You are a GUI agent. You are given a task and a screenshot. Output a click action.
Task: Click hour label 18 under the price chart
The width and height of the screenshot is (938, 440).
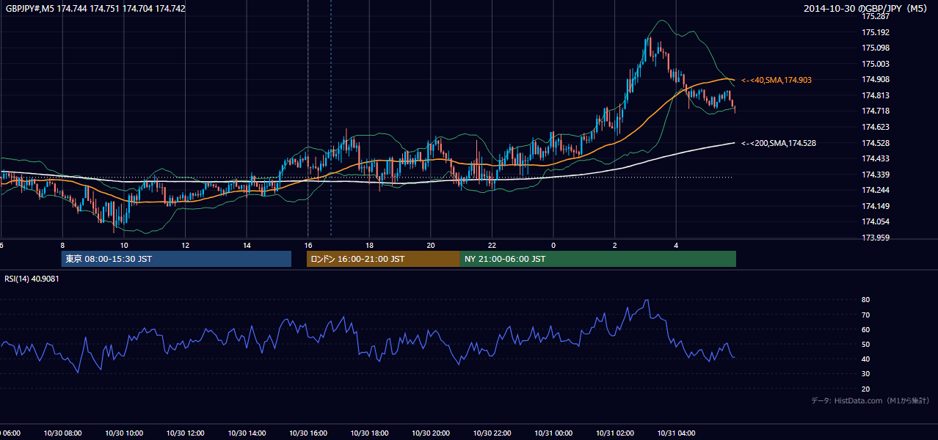coord(369,245)
